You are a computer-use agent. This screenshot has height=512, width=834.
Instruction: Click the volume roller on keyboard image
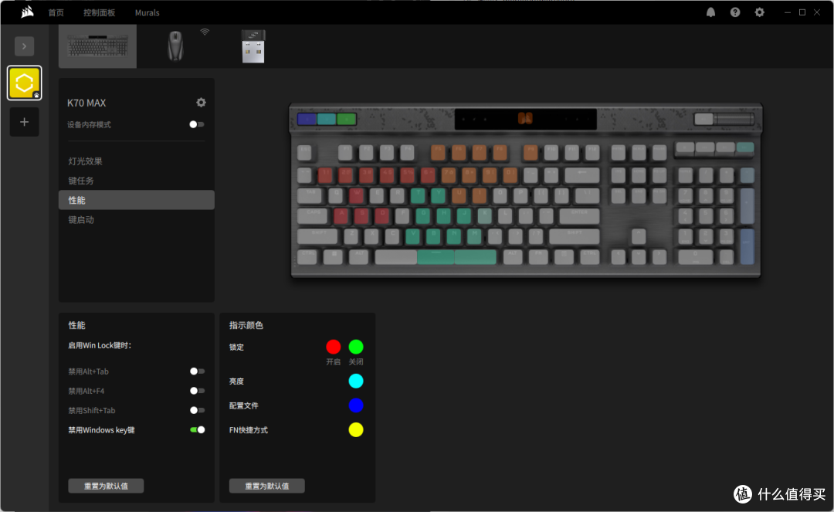[734, 119]
